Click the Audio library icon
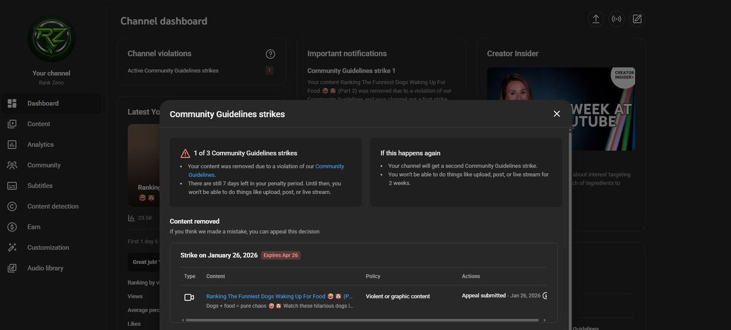The image size is (731, 330). tap(12, 268)
